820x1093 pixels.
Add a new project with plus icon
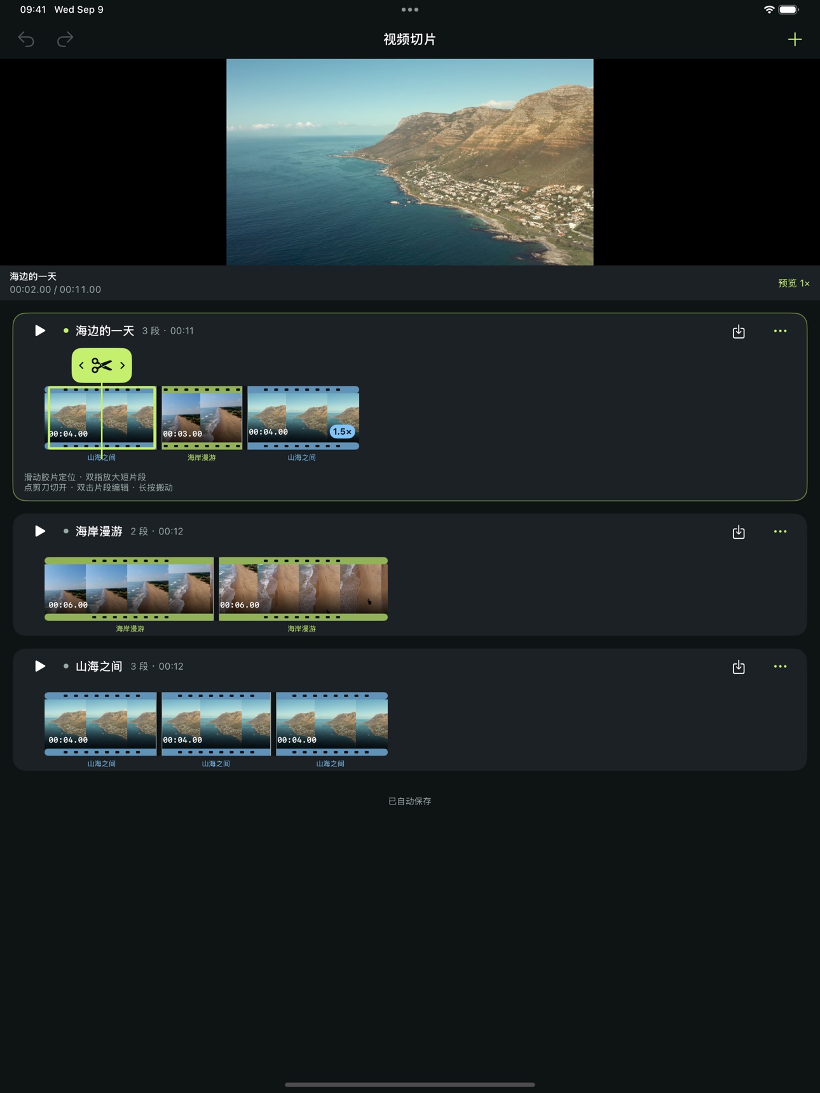795,39
